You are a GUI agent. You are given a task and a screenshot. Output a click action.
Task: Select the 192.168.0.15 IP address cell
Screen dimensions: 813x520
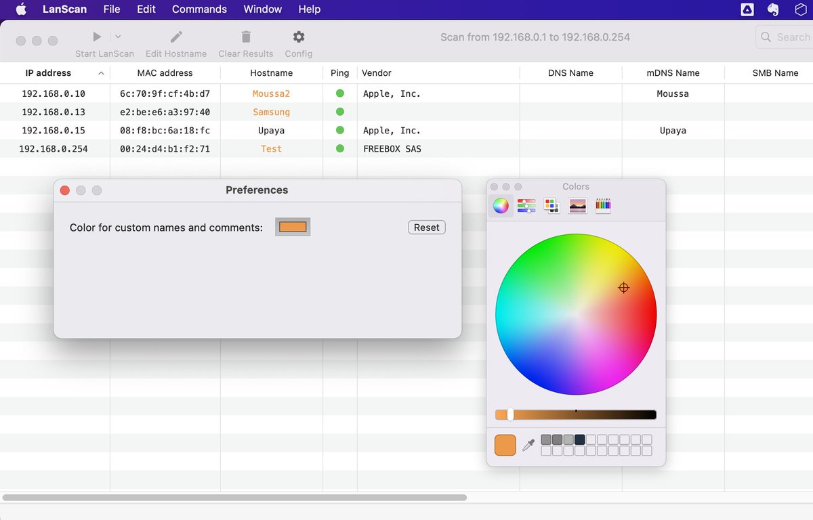54,130
